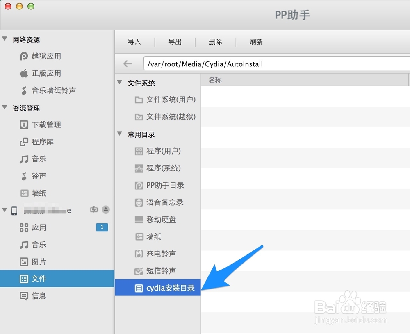The width and height of the screenshot is (410, 334).
Task: Select the 文件系统(用户) label
Action: click(x=171, y=100)
